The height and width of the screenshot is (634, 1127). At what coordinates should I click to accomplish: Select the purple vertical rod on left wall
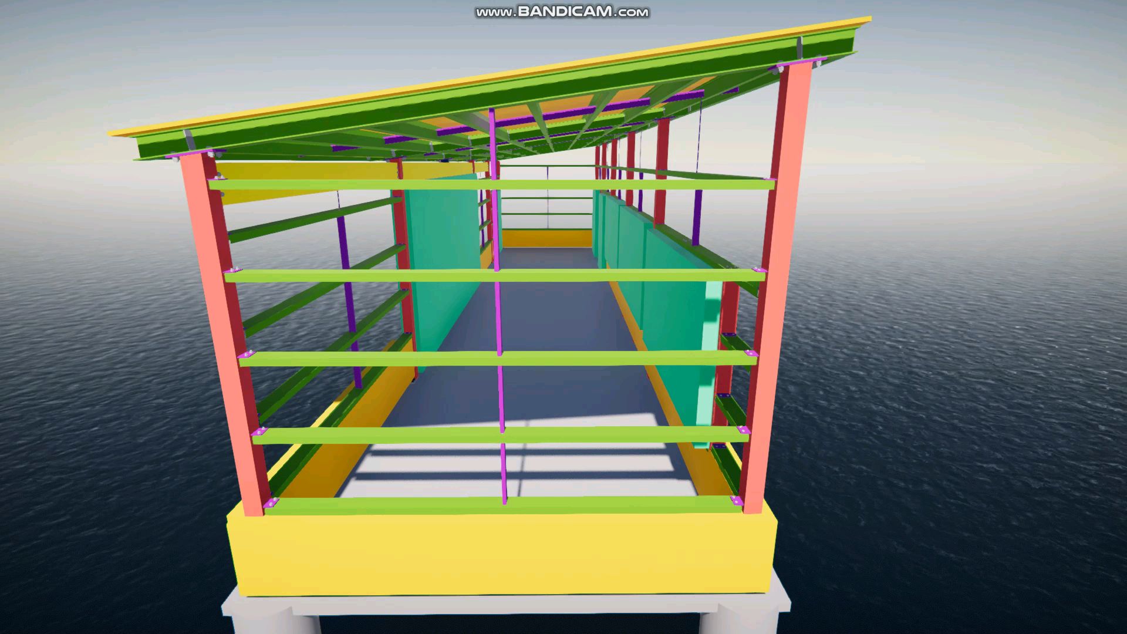pos(349,291)
